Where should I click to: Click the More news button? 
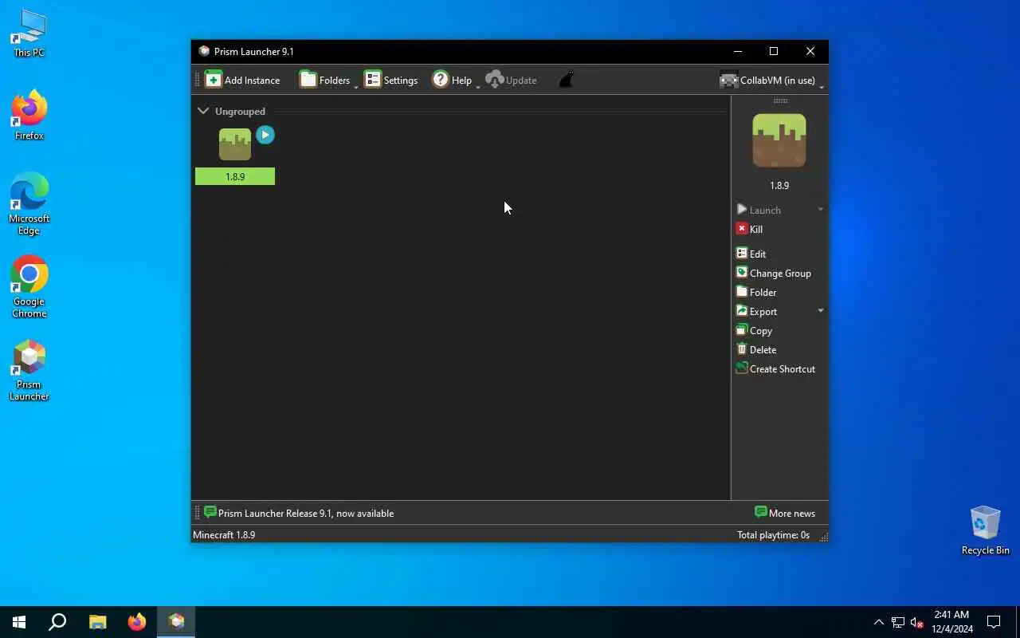[785, 513]
